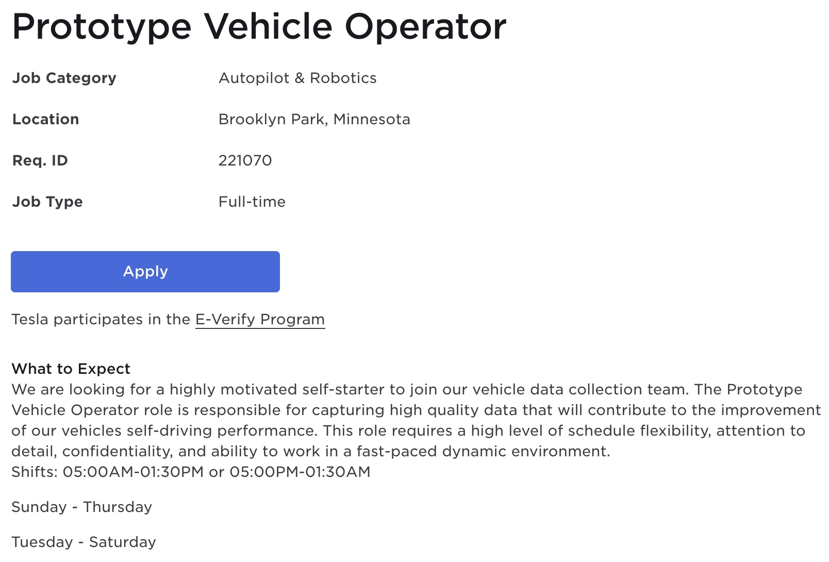
Task: Select the requisition number 221070
Action: coord(245,160)
